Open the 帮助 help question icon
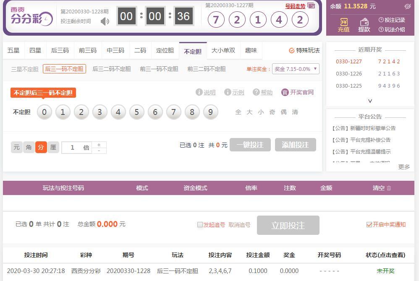The height and width of the screenshot is (281, 419). coord(263,92)
